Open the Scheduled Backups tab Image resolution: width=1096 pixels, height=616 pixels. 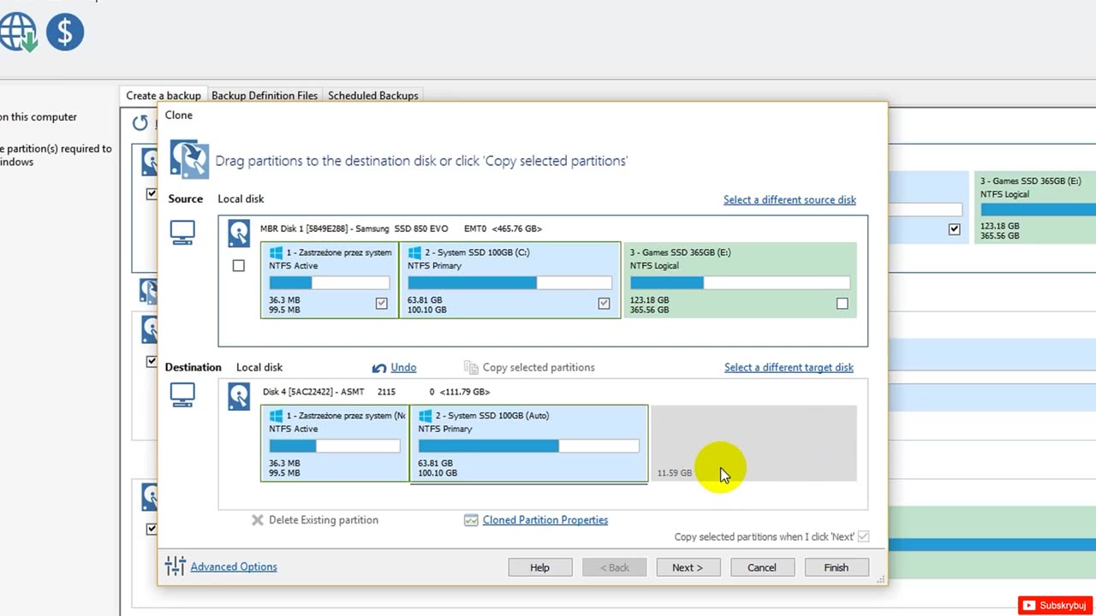point(373,96)
